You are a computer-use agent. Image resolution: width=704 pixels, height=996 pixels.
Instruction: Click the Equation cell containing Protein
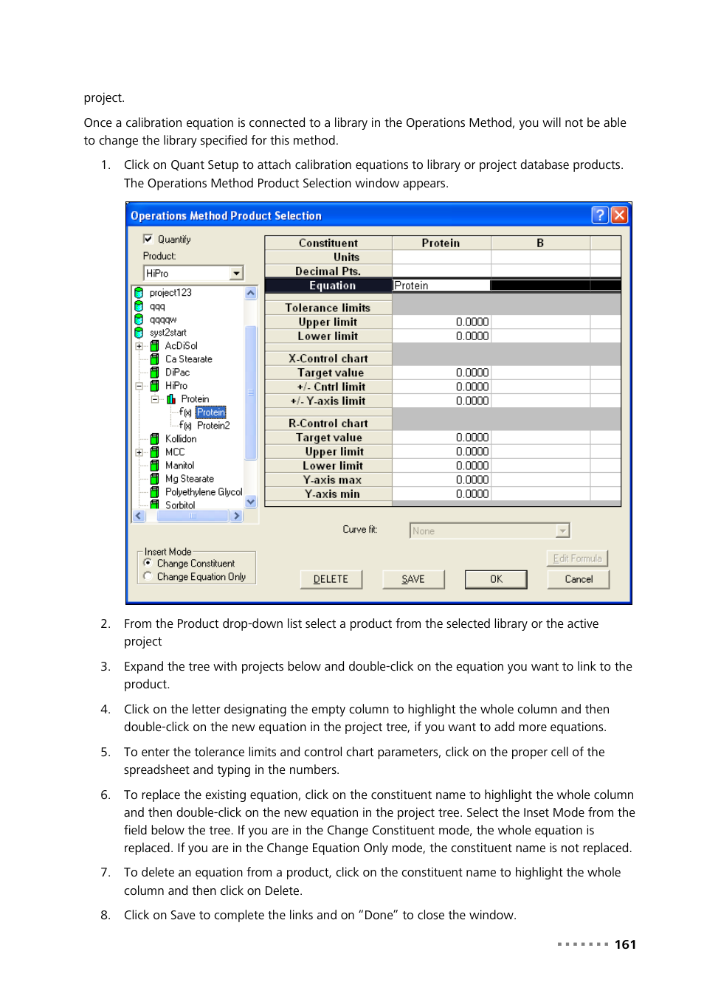coord(441,286)
